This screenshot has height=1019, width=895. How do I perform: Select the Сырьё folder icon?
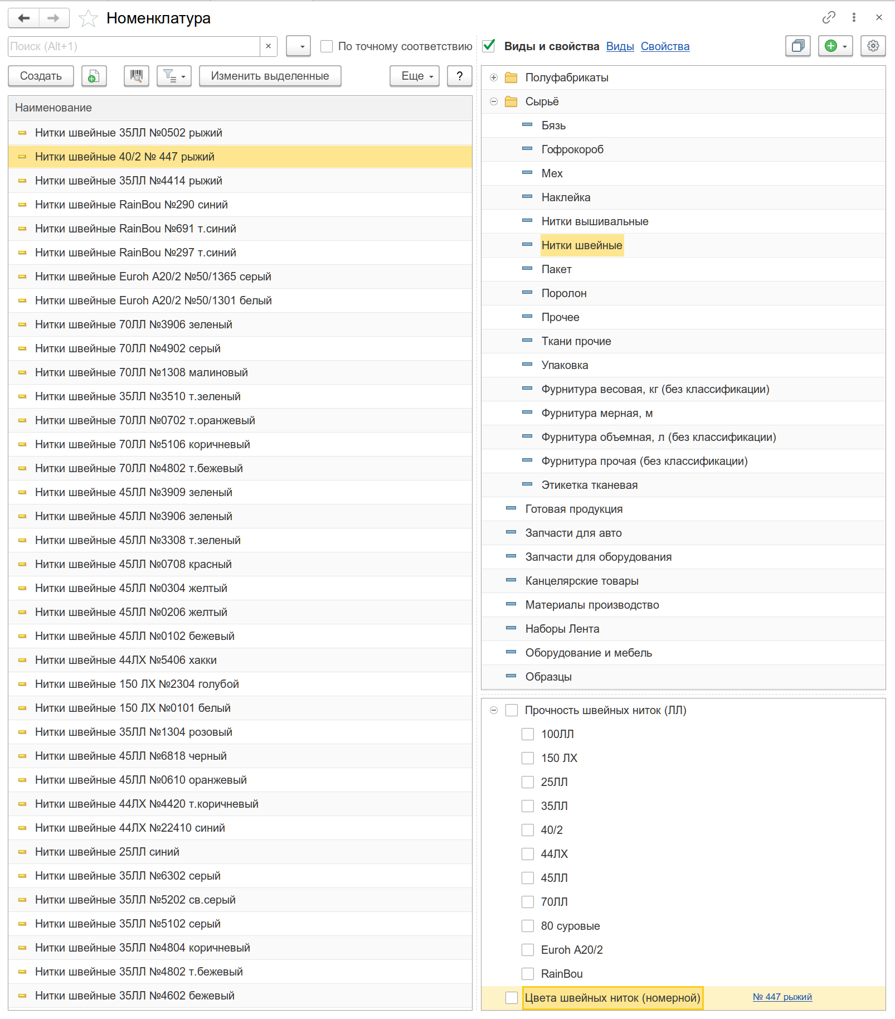(511, 101)
